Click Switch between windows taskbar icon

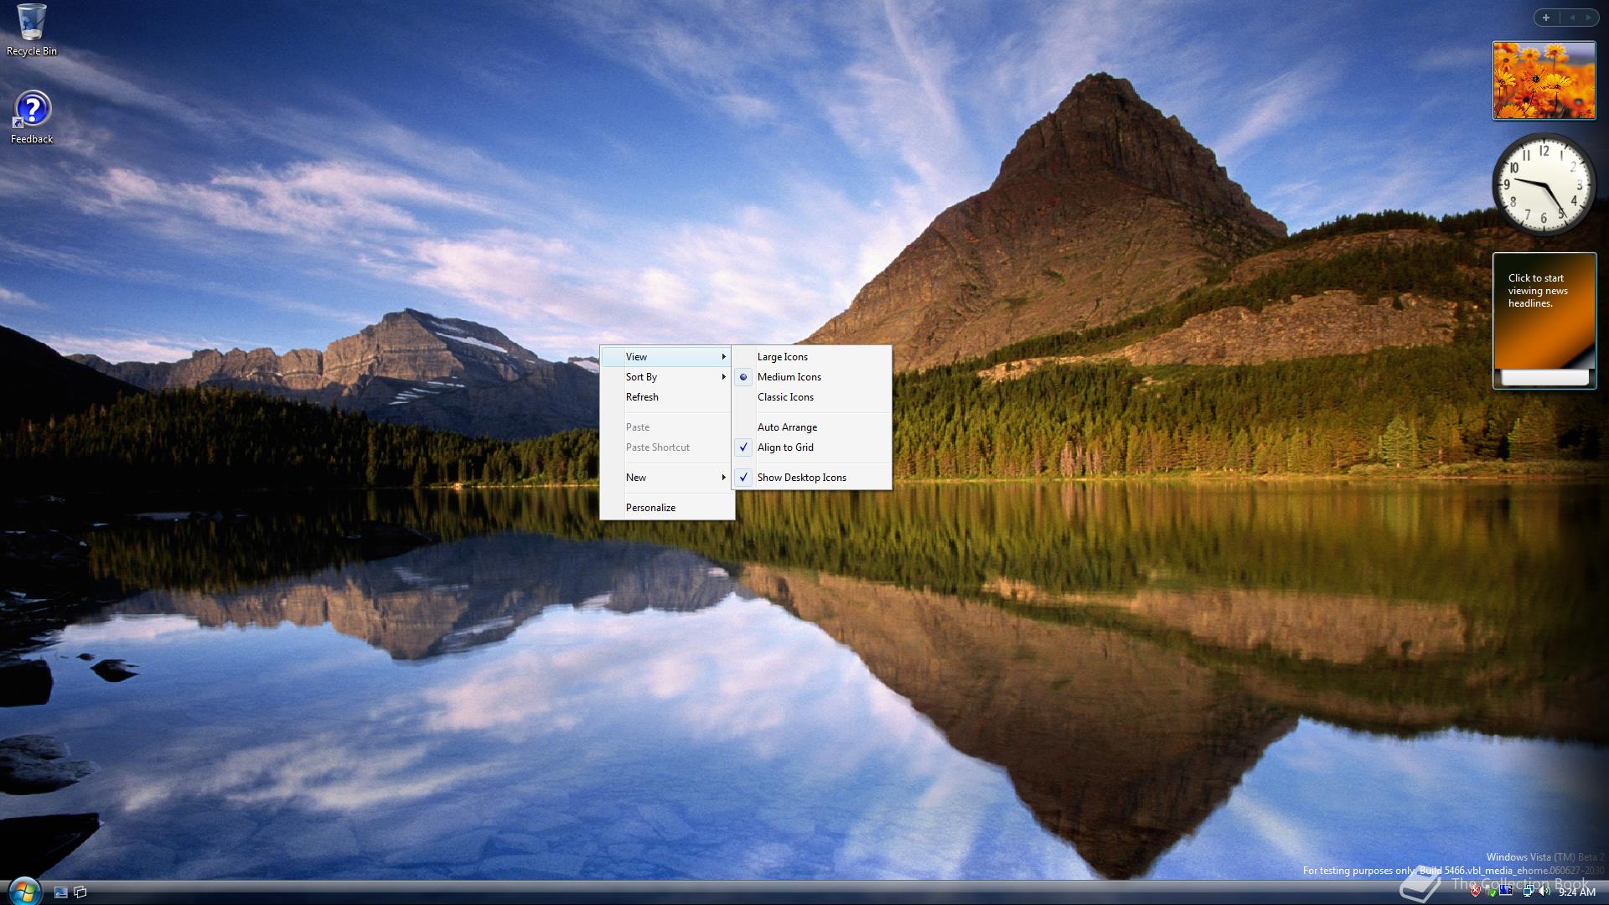click(80, 892)
